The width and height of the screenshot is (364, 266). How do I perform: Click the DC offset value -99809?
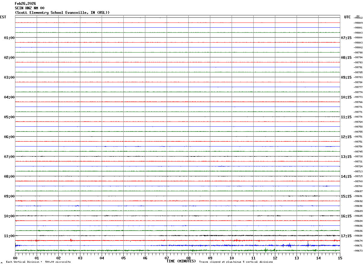358,23
